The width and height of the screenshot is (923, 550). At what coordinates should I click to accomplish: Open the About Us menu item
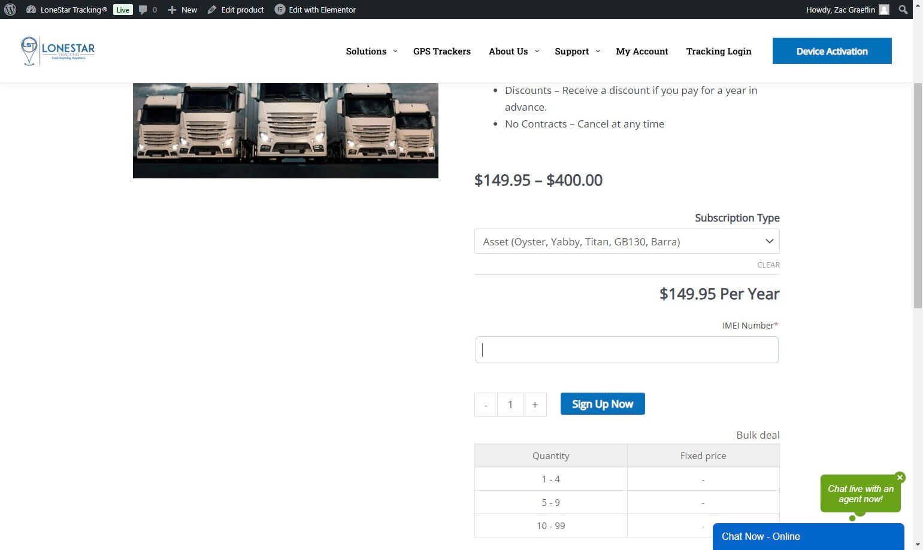click(x=509, y=51)
